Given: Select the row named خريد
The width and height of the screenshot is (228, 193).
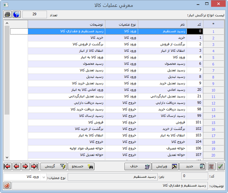Looking at the screenshot, I should (x=162, y=38).
